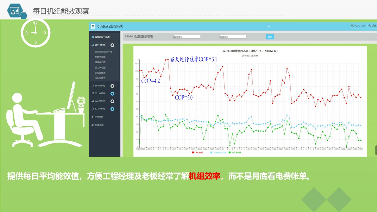Click the blue status ring of 3220#机组
The image size is (377, 212).
pyautogui.click(x=112, y=109)
